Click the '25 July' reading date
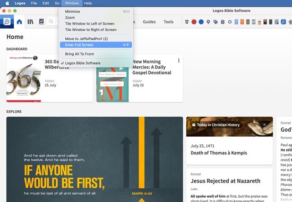 pyautogui.click(x=50, y=85)
